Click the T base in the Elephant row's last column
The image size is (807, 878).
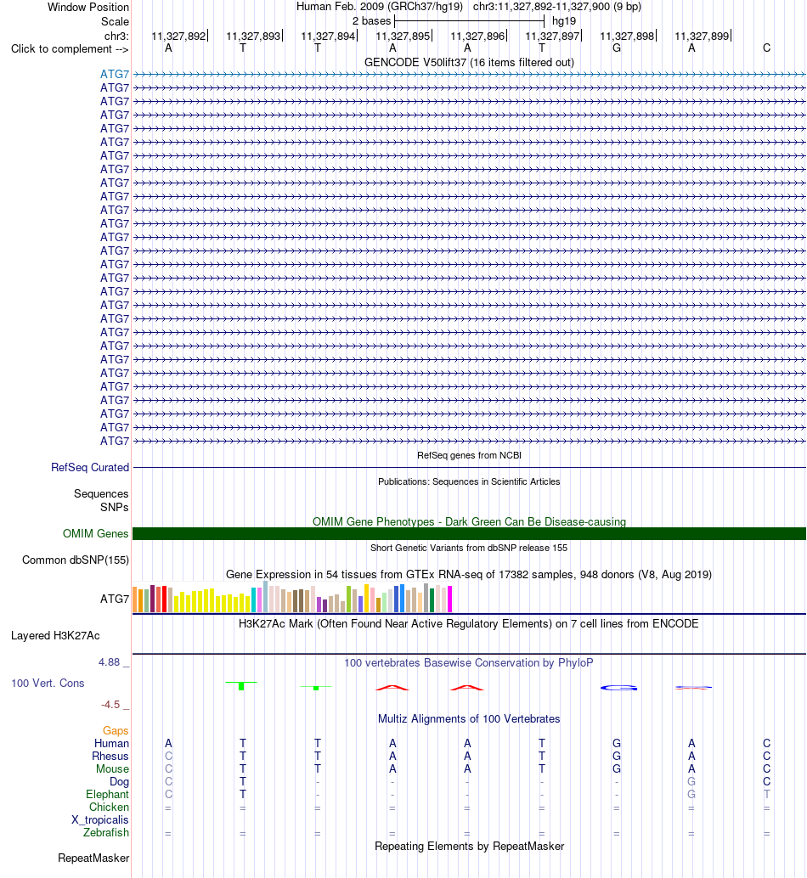(x=767, y=794)
